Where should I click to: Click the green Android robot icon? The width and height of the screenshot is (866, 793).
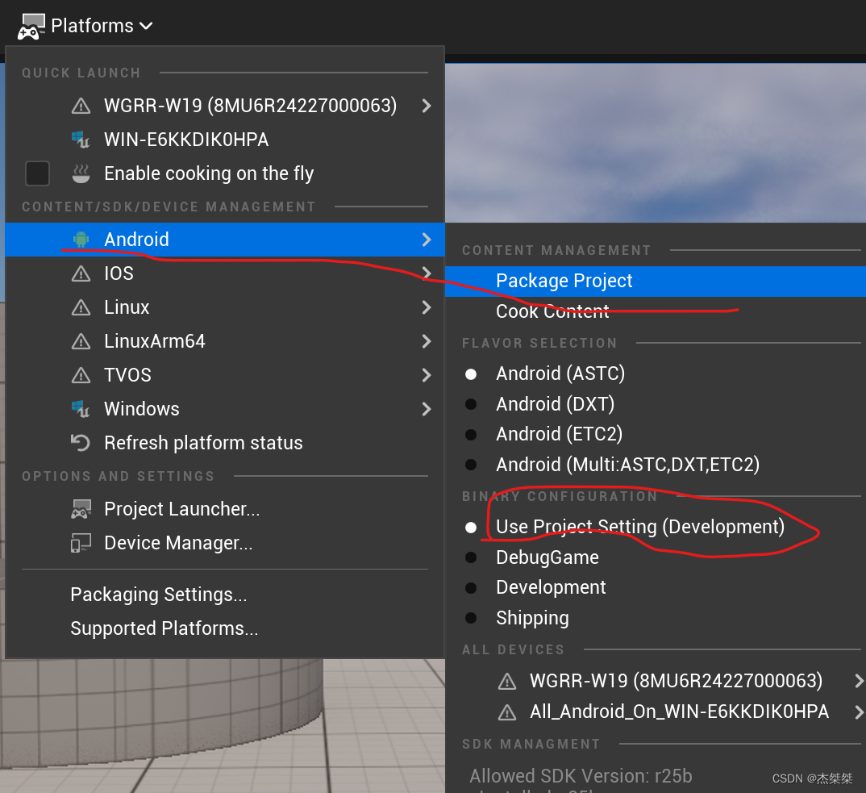click(81, 240)
